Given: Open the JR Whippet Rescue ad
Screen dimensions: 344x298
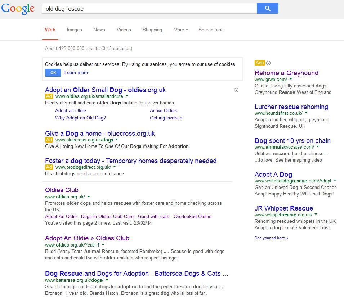Looking at the screenshot, I should pos(284,208).
